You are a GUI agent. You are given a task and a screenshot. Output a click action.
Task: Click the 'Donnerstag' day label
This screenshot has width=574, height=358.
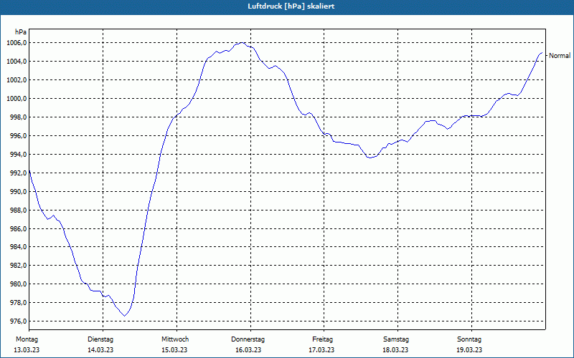(248, 339)
